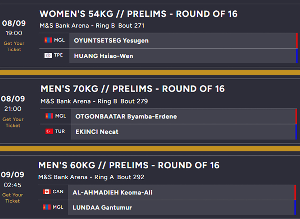Screen dimensions: 300x219
Task: Click blue corner marker for EKINCI Necat
Action: point(296,132)
